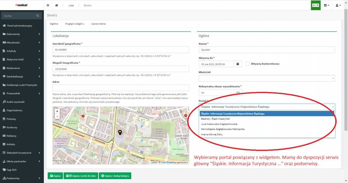This screenshot has width=348, height=183.
Task: Open the Uprawnienia tab
Action: 98,24
